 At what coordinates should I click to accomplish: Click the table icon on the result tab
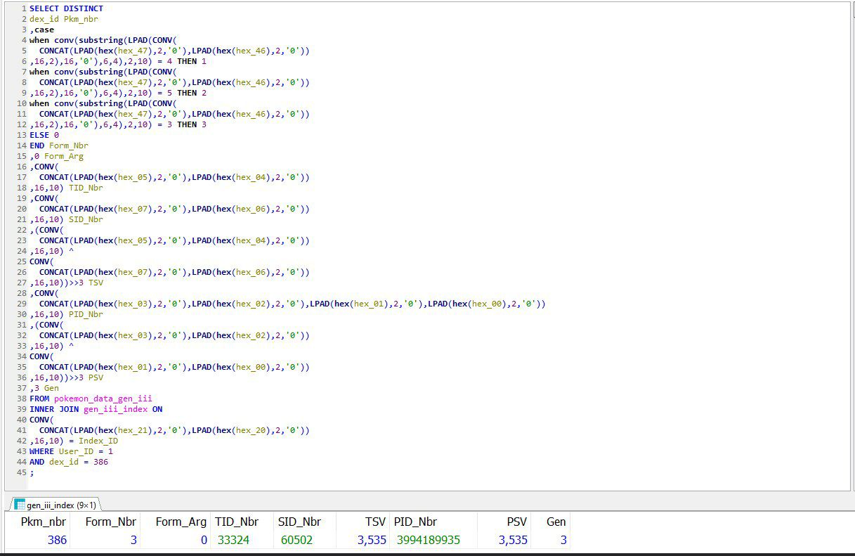[20, 505]
